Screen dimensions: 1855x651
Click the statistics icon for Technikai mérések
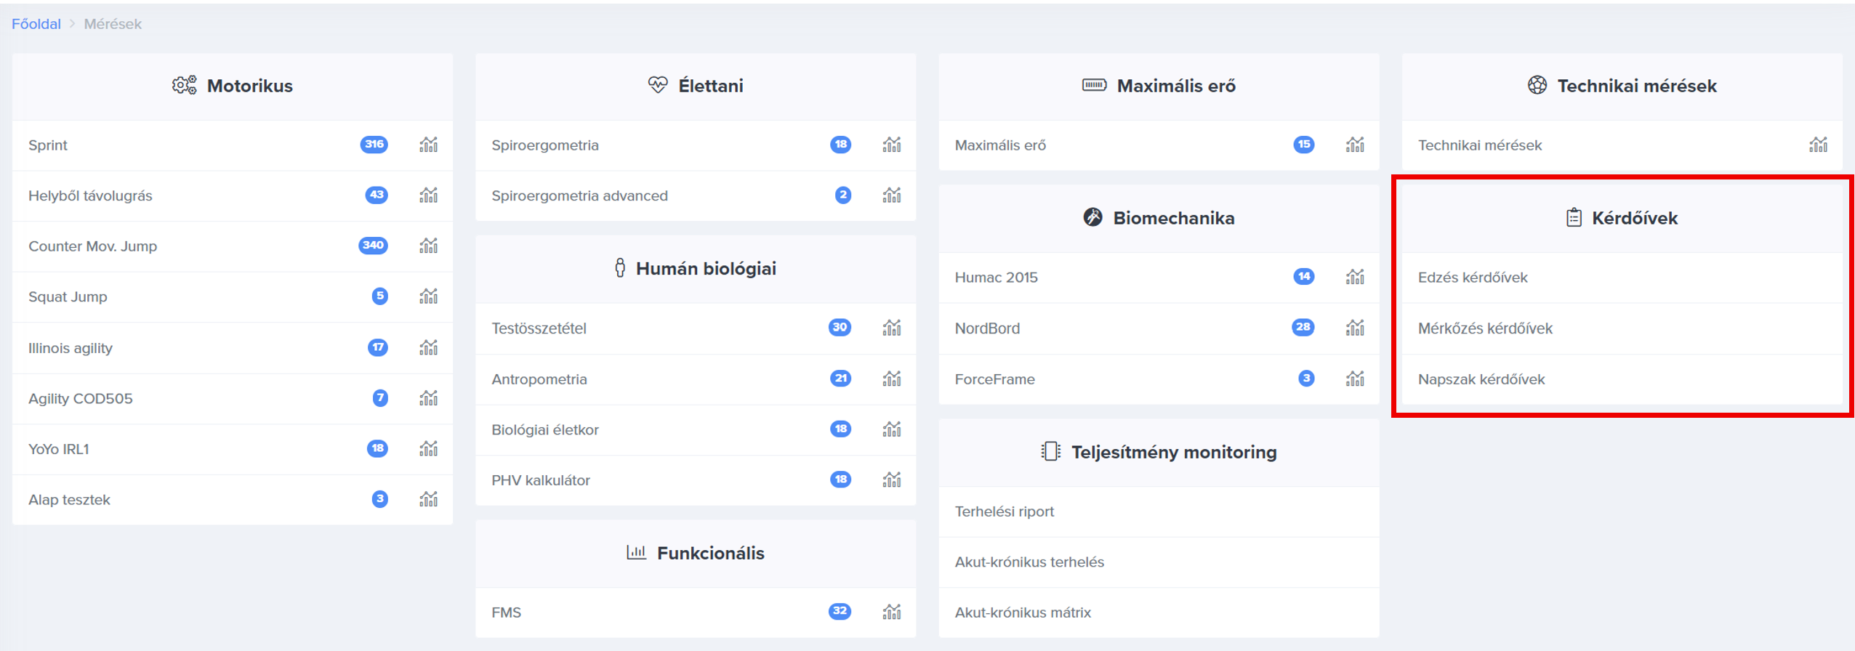1818,145
